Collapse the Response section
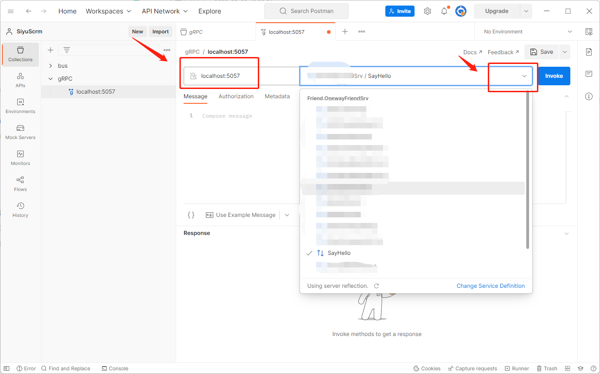The image size is (600, 374). coord(566,233)
